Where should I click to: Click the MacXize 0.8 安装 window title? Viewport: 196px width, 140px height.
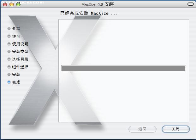98,4
